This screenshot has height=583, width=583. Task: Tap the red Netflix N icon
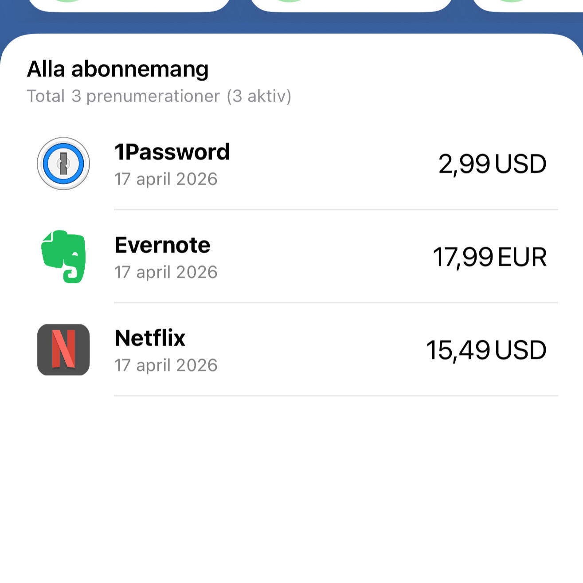(x=63, y=349)
